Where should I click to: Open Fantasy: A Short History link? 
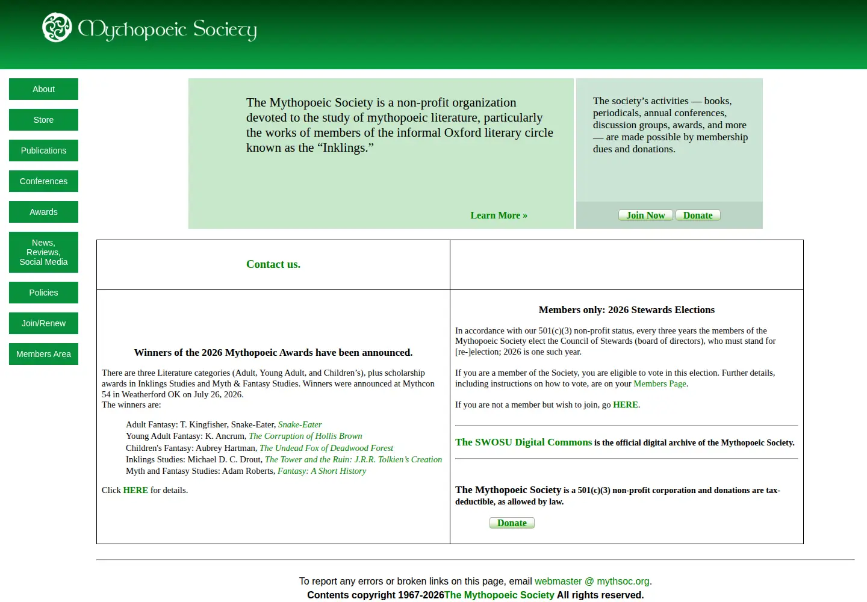pos(322,471)
